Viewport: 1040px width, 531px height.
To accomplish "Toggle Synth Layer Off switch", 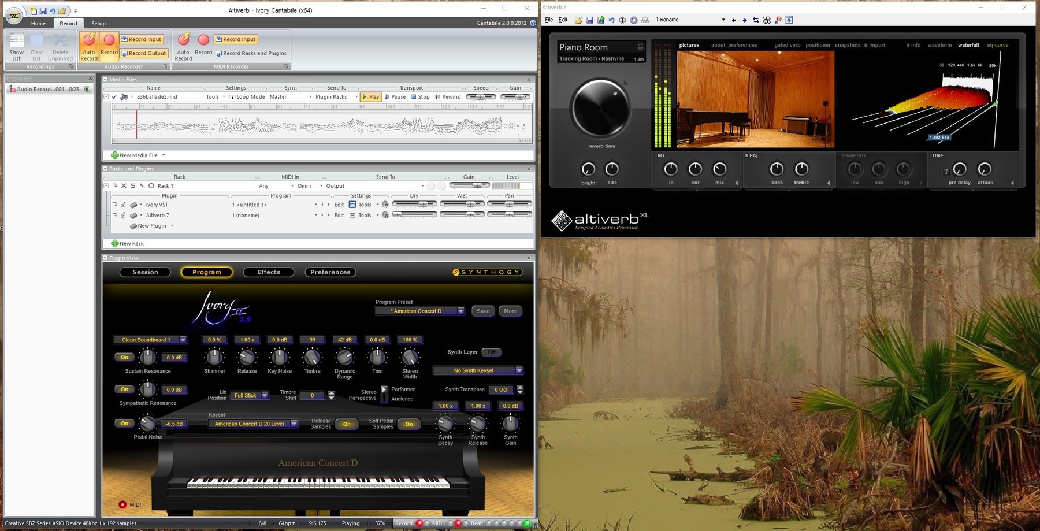I will click(x=491, y=352).
